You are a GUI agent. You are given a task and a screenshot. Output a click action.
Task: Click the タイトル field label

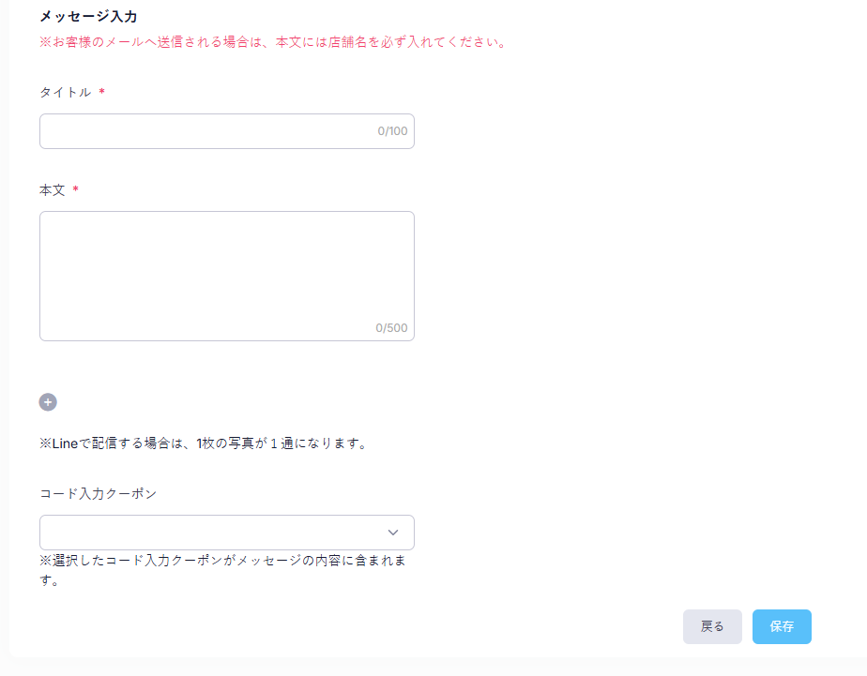click(65, 92)
